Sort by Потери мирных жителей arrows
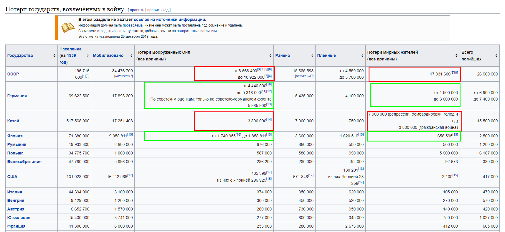 (x=456, y=56)
